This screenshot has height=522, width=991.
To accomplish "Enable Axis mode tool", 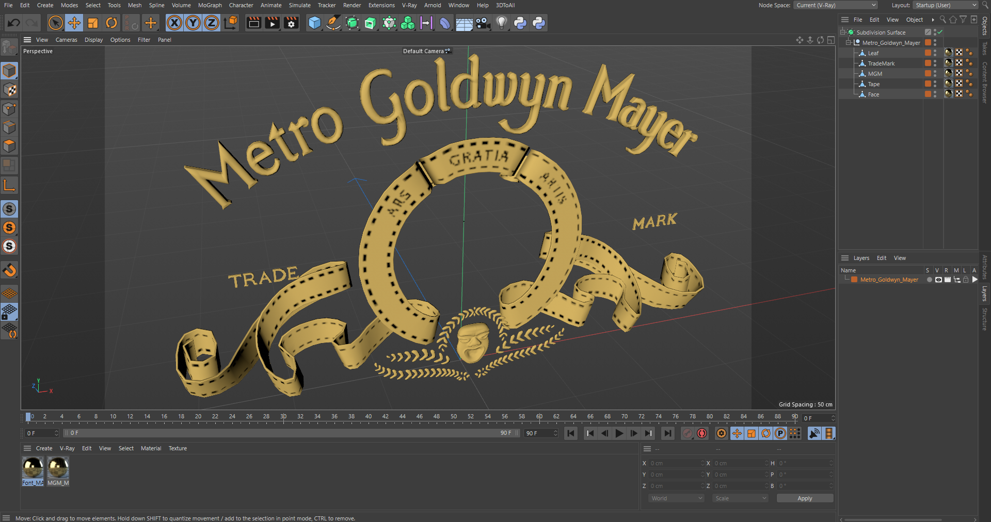I will 9,185.
